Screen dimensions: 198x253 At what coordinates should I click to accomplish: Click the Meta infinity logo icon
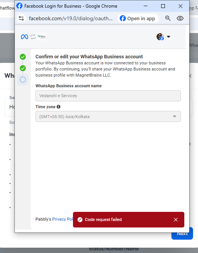click(24, 37)
